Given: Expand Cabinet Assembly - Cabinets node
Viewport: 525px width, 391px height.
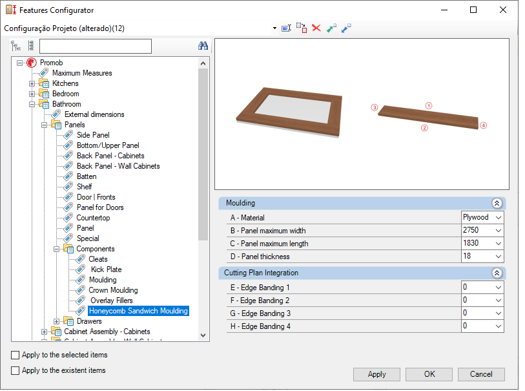Looking at the screenshot, I should pos(44,332).
